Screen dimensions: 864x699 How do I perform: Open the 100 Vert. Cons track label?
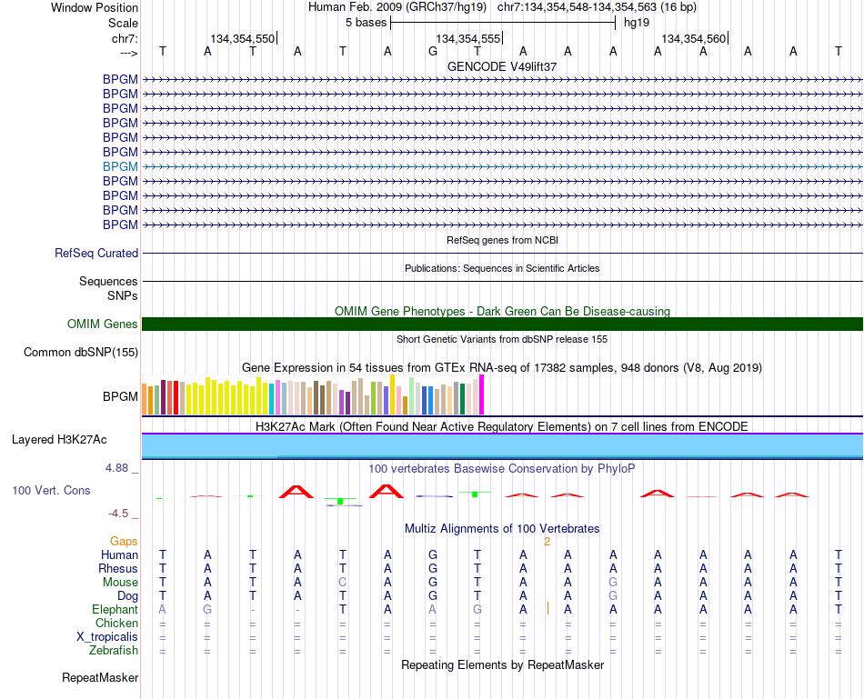click(x=51, y=490)
